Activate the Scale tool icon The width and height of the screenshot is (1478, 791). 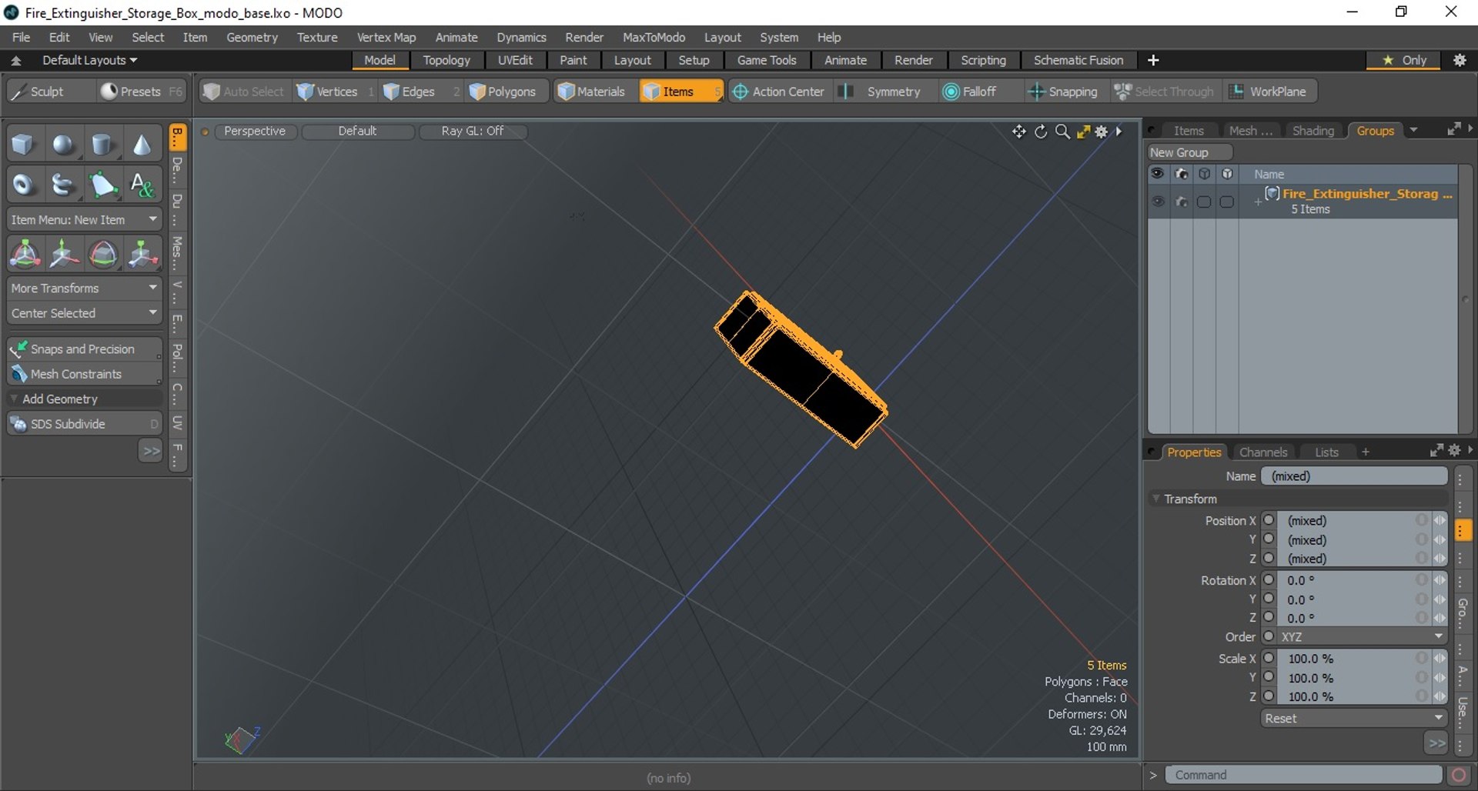[142, 254]
